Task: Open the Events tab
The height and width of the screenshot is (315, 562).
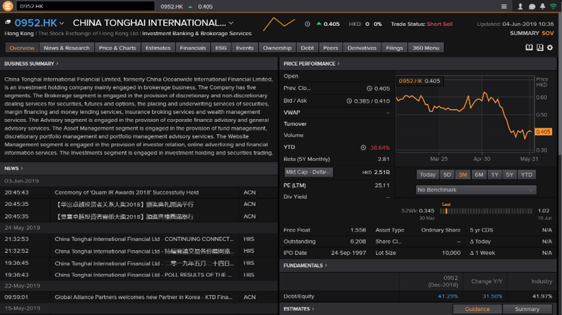Action: pyautogui.click(x=245, y=48)
